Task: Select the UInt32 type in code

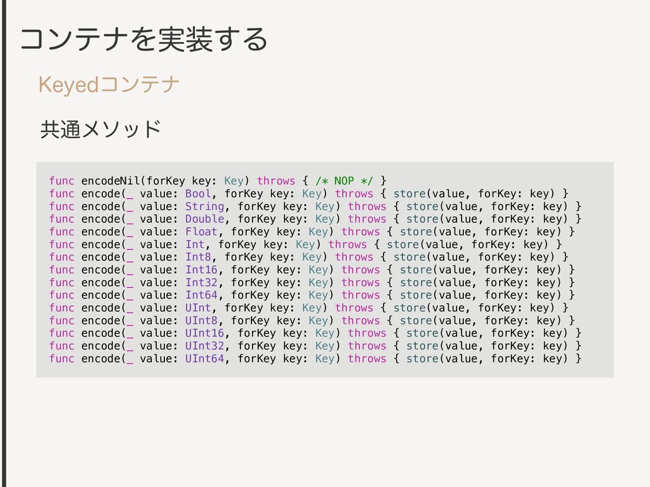Action: [x=204, y=346]
